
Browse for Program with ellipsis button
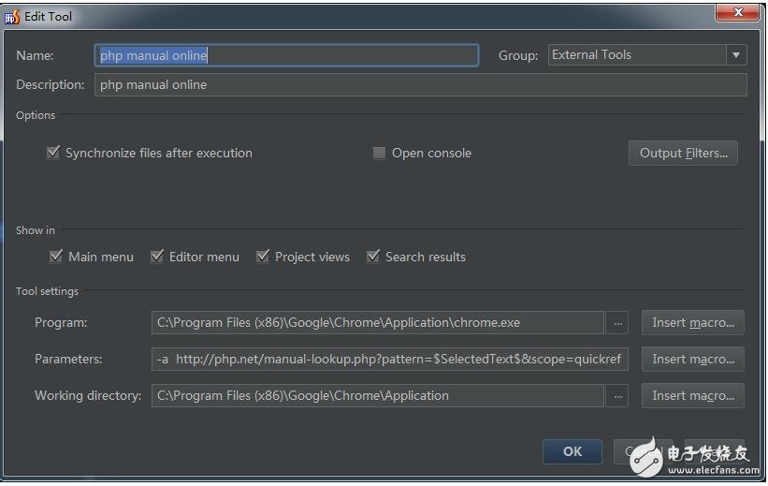(617, 323)
